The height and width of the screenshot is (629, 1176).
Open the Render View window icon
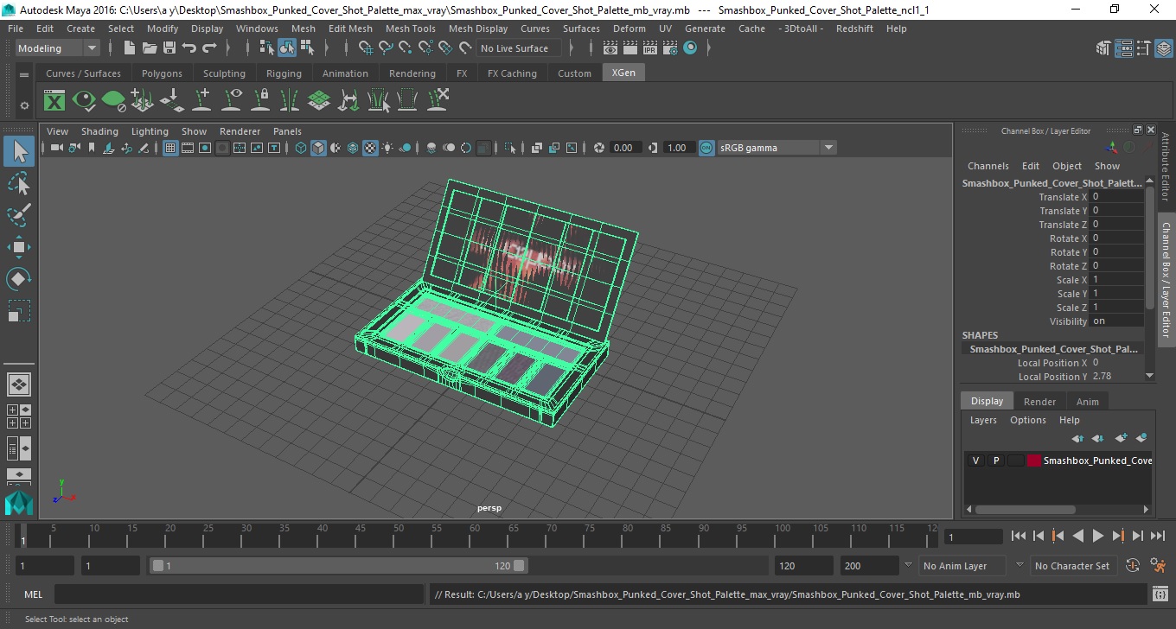(610, 48)
